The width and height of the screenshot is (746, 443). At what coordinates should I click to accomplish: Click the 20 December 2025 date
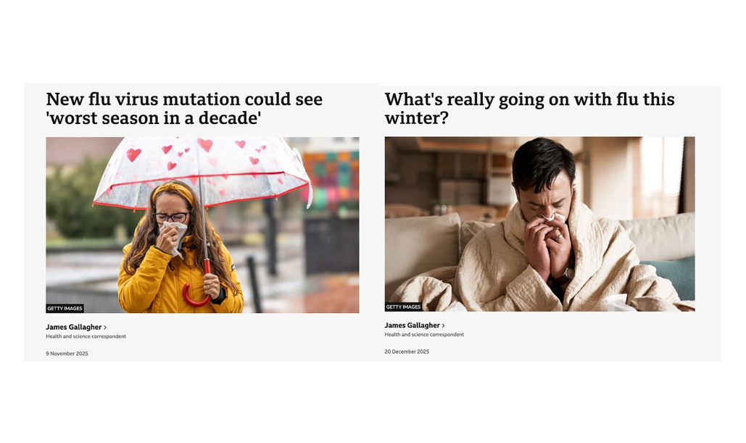(x=407, y=352)
